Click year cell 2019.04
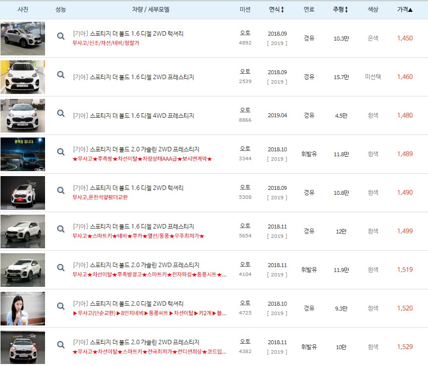Viewport: 428px width, 366px height. 277,115
